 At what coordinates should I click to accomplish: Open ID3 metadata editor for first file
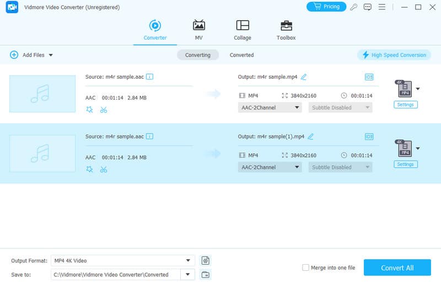[x=369, y=77]
